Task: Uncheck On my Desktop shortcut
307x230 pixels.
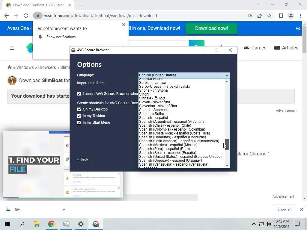Action: click(79, 109)
